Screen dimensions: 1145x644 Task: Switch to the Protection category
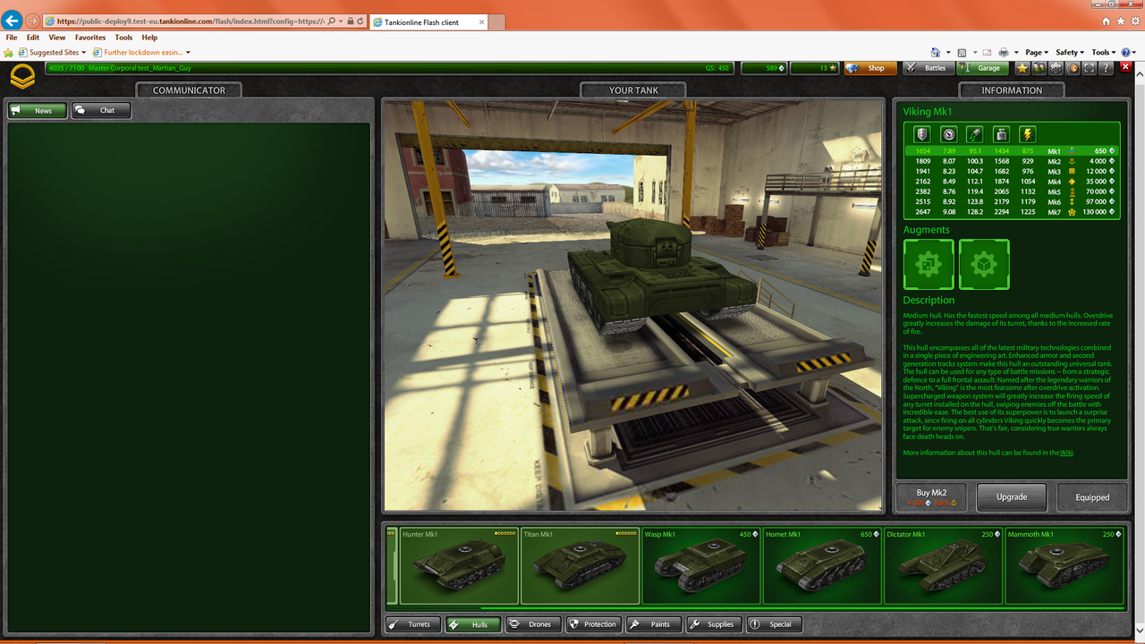[593, 624]
